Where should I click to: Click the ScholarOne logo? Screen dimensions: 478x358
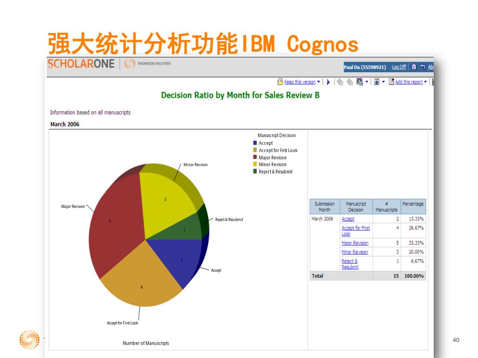point(81,63)
